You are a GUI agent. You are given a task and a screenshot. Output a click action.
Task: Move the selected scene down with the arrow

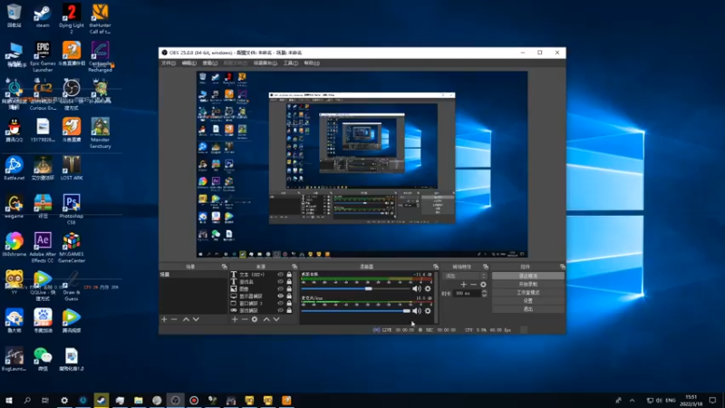(197, 319)
